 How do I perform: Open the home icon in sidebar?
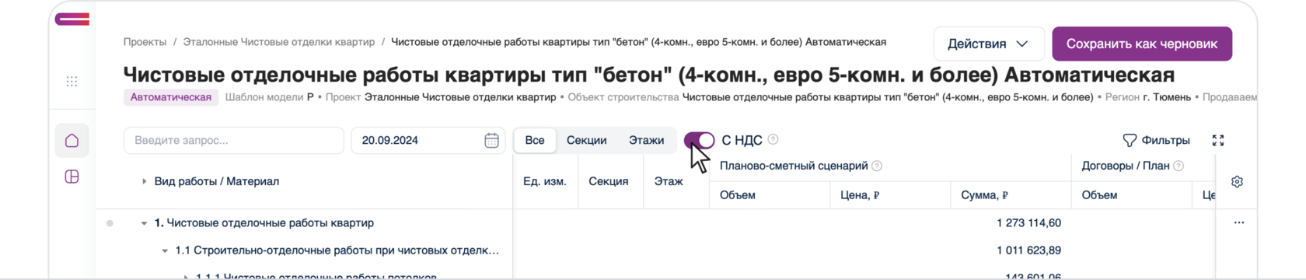72,141
